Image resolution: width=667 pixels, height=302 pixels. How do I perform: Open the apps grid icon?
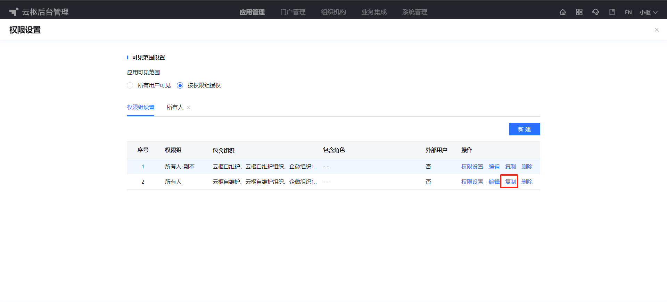click(x=579, y=12)
